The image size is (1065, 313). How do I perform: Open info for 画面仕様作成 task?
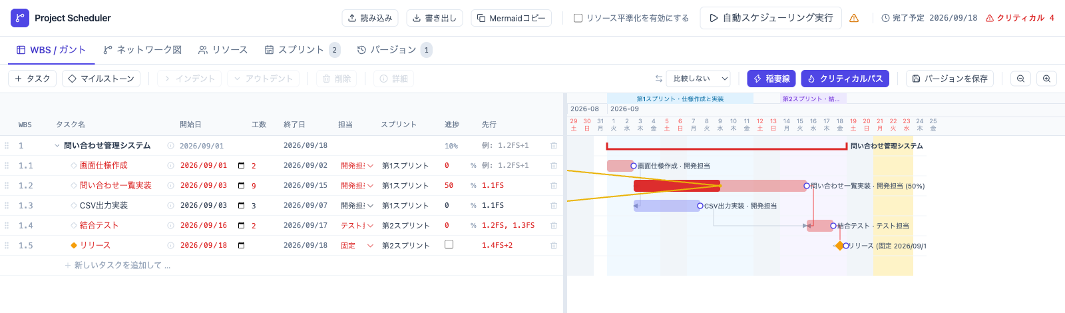point(170,166)
